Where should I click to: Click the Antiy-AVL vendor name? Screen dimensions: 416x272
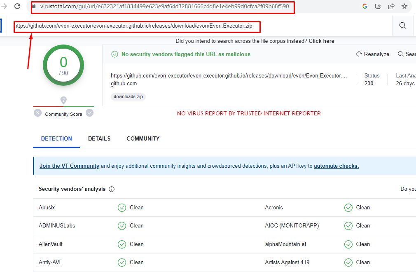[50, 262]
